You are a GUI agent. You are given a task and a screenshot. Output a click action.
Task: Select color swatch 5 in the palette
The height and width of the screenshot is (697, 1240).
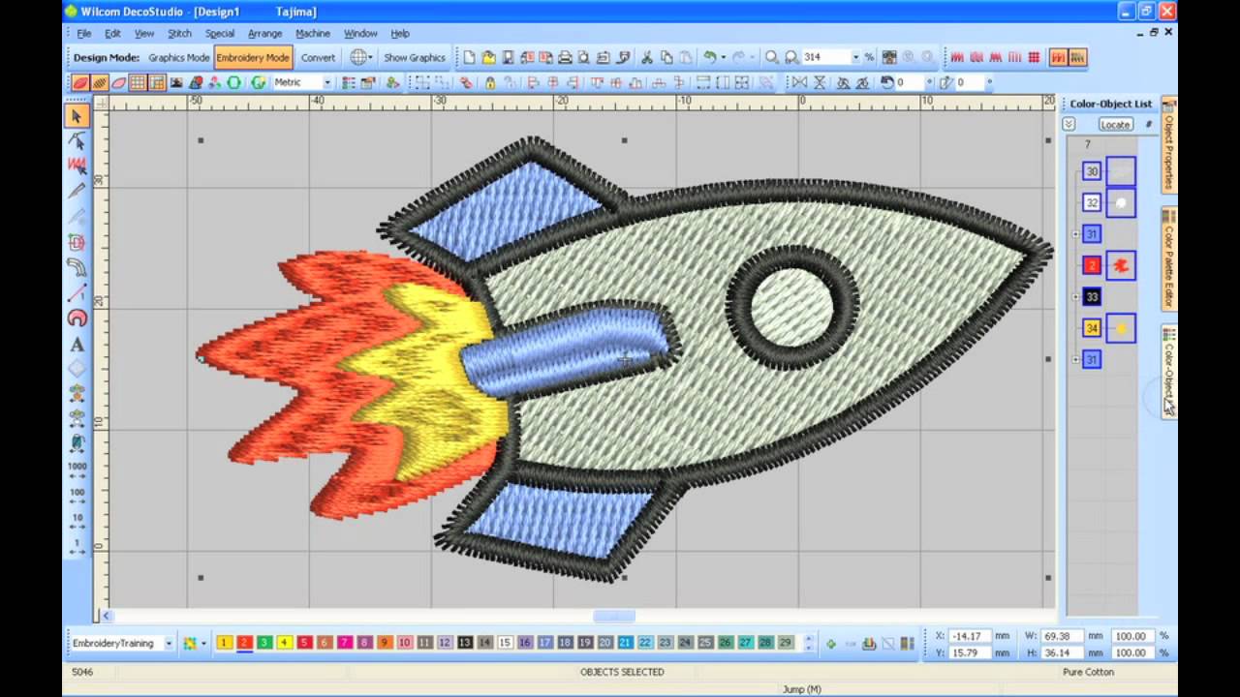[305, 642]
